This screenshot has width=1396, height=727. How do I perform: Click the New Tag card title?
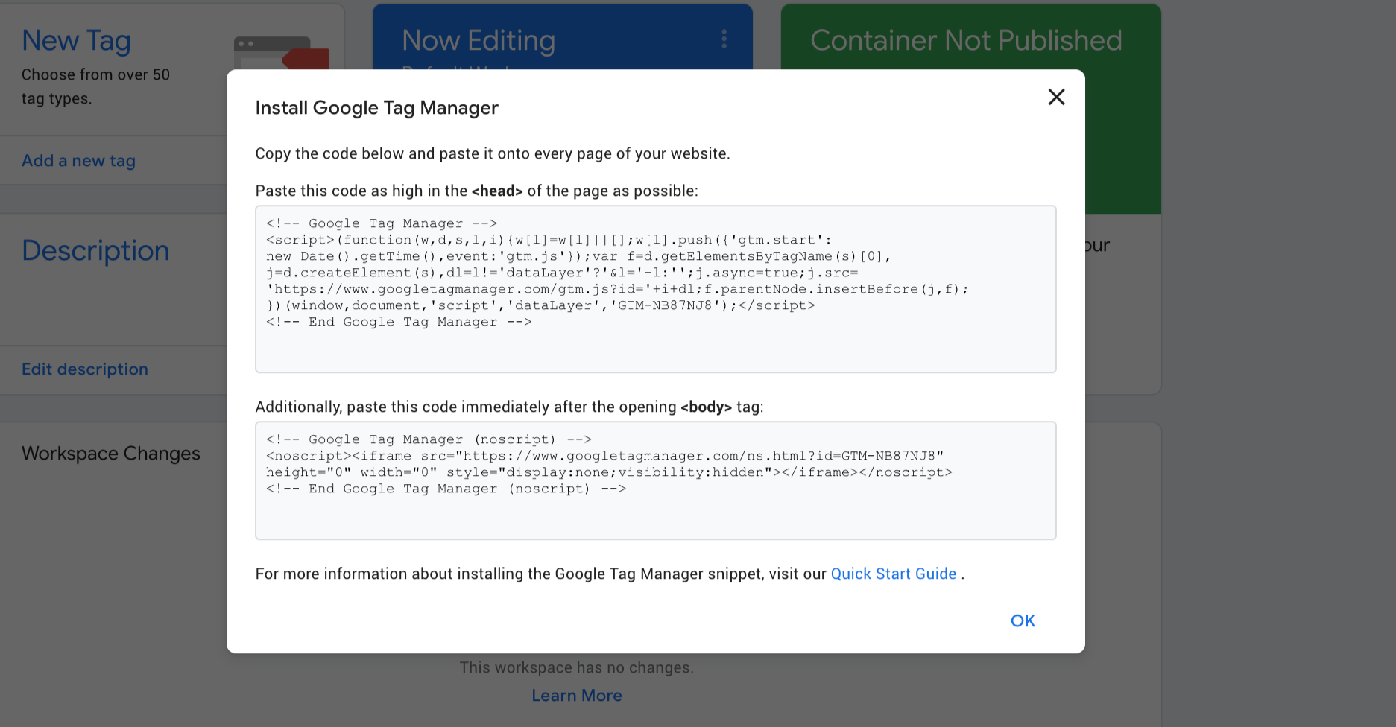[76, 41]
